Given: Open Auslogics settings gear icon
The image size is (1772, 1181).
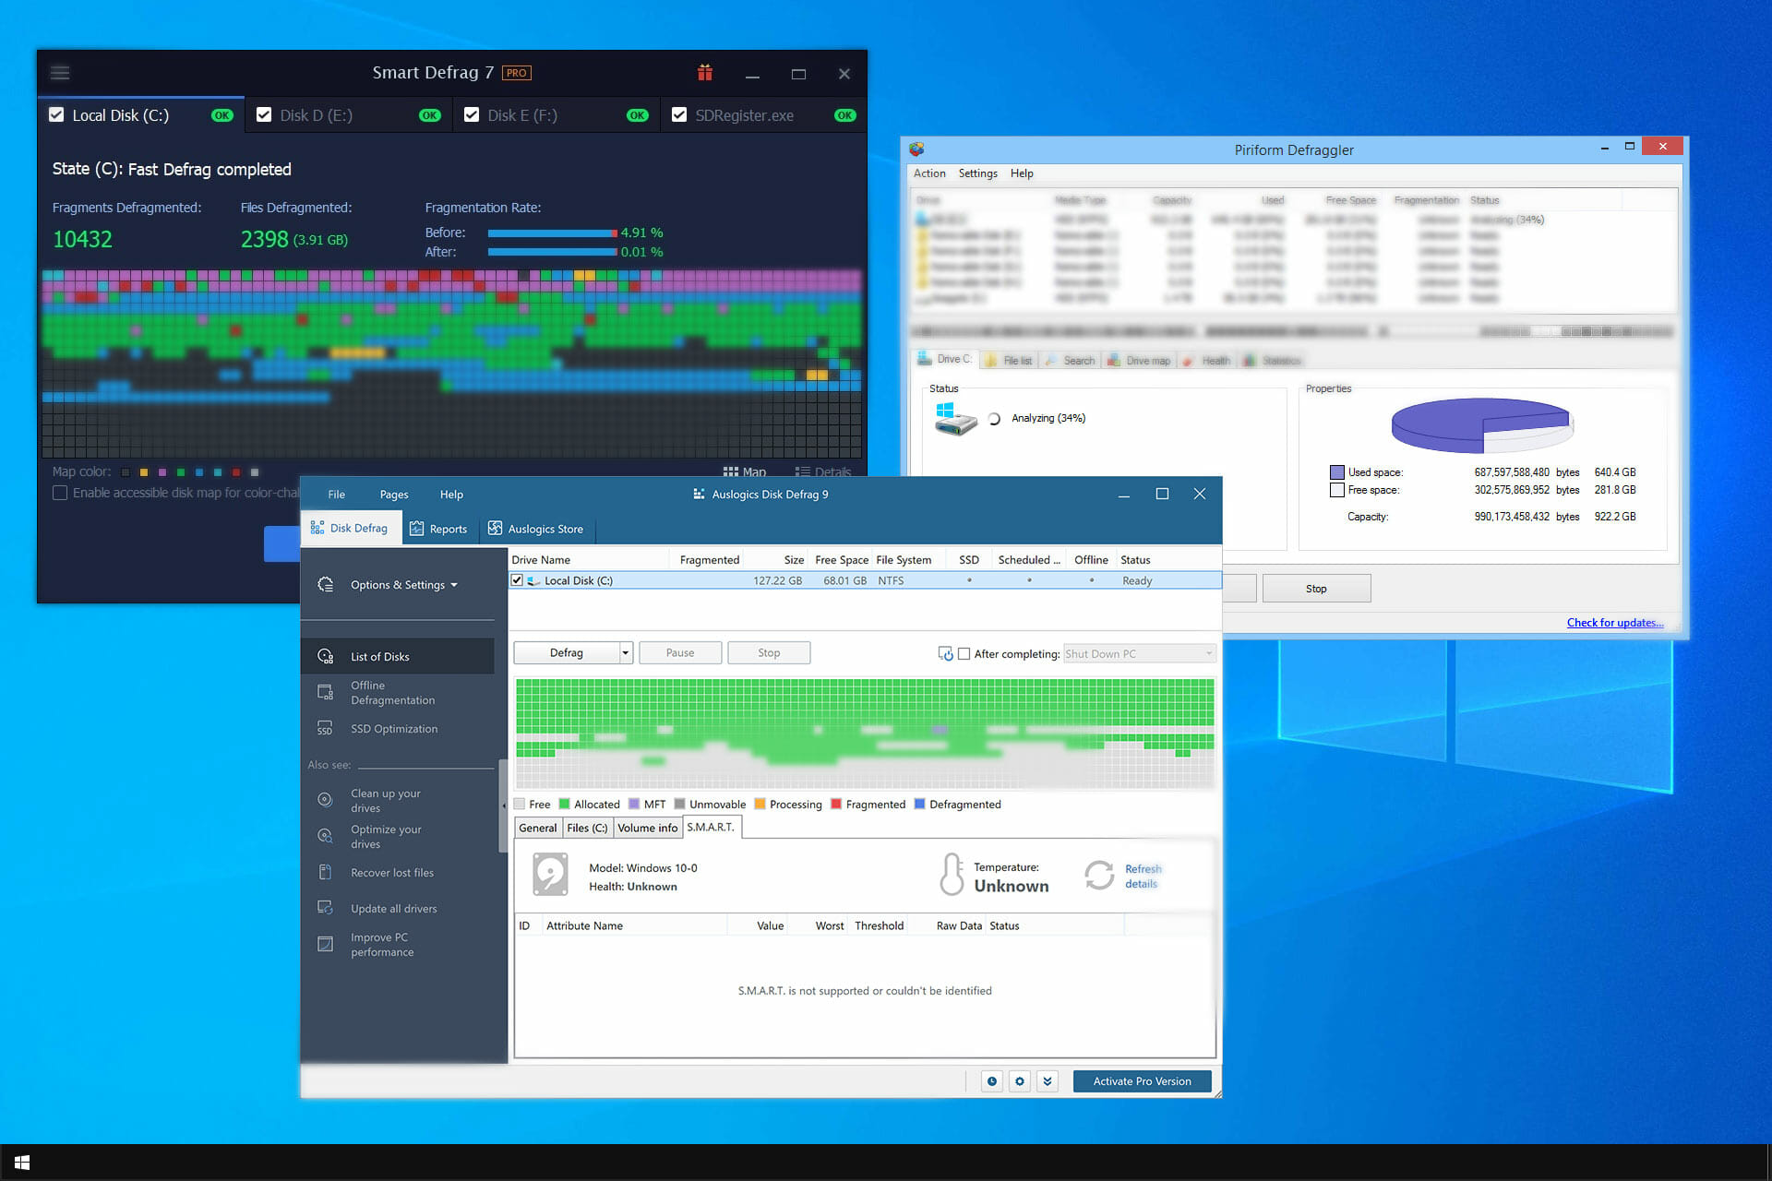Looking at the screenshot, I should click(x=1020, y=1081).
